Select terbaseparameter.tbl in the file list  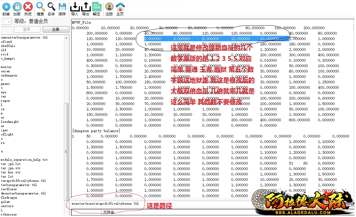[x=19, y=185]
